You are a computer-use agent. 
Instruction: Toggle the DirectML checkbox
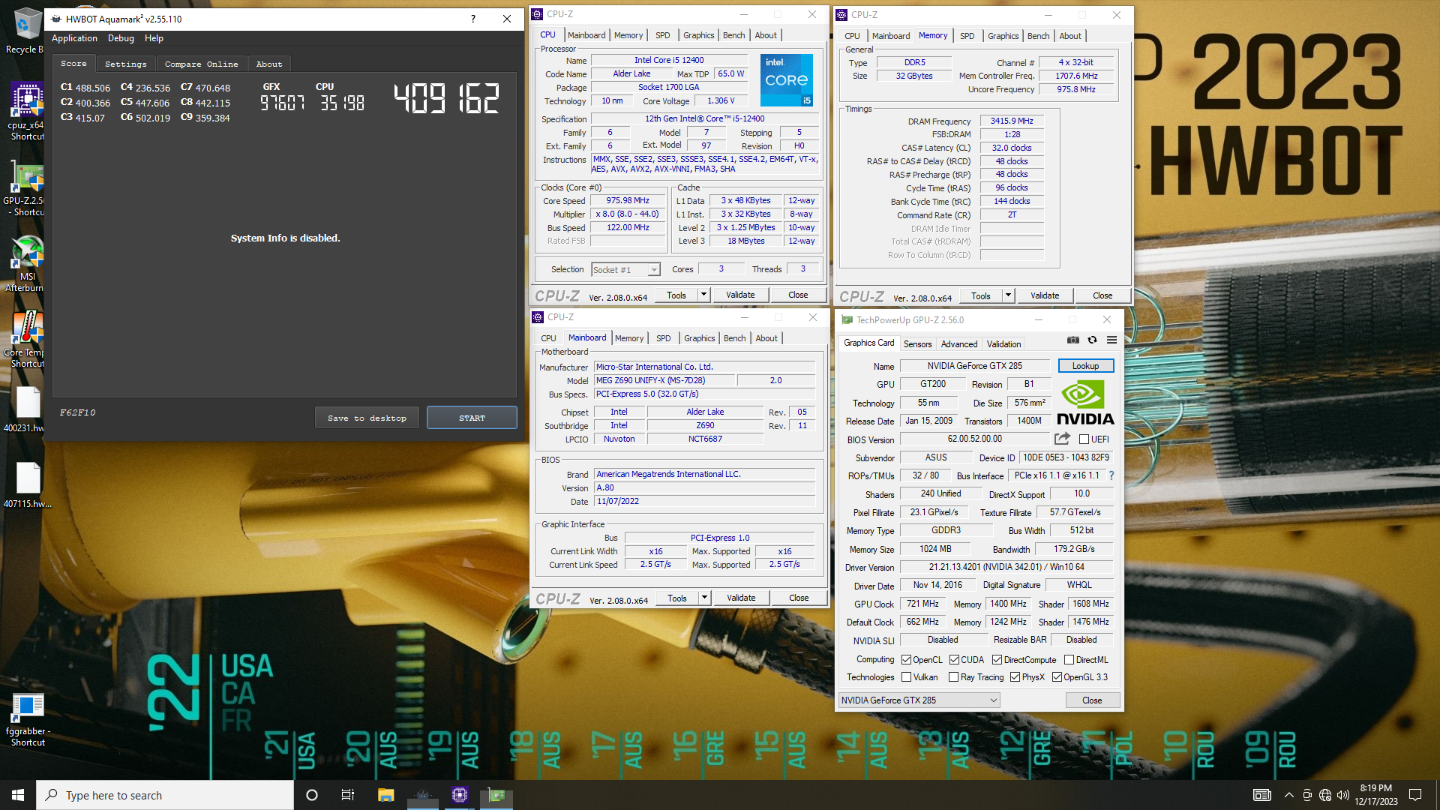[x=1069, y=660]
